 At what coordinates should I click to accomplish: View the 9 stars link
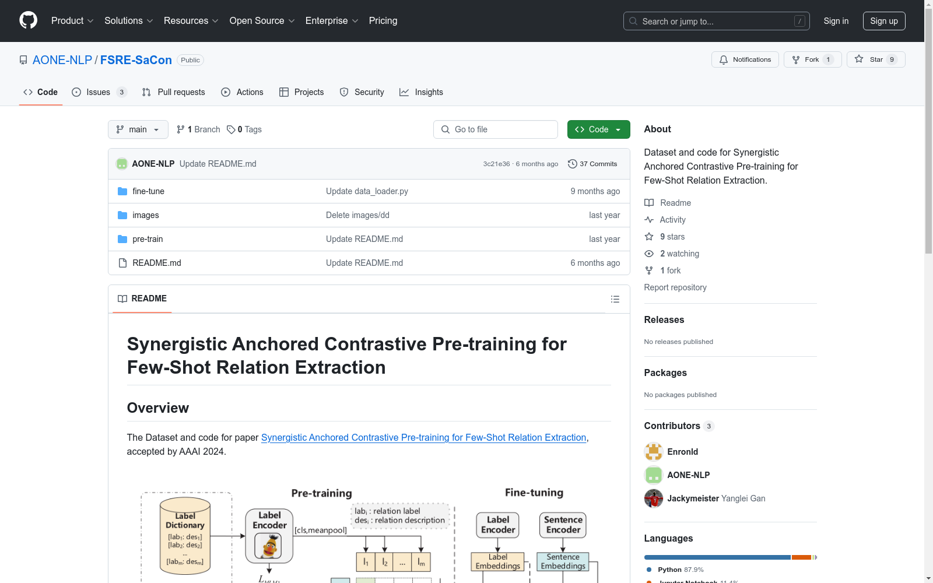[665, 237]
